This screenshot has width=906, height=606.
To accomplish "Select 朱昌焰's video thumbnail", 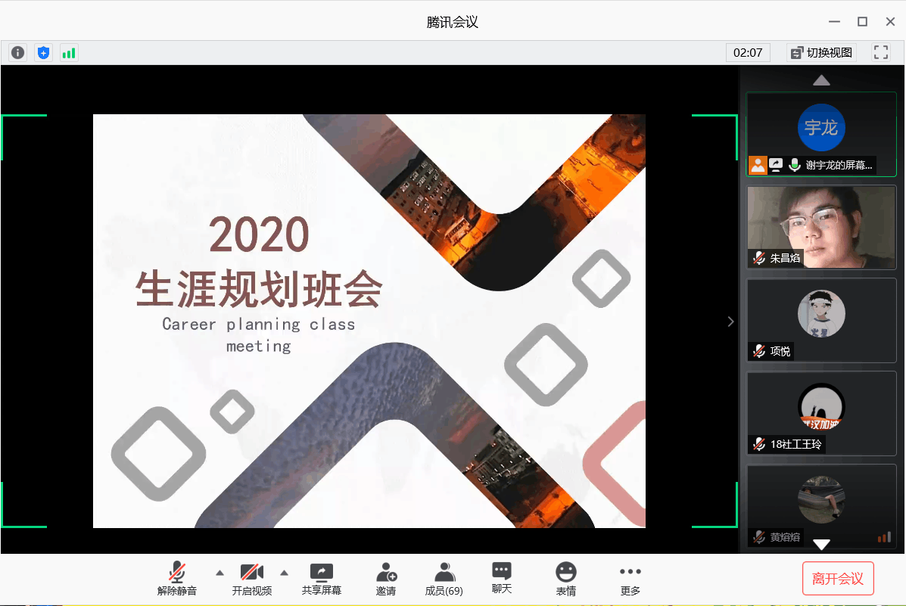I will tap(821, 227).
